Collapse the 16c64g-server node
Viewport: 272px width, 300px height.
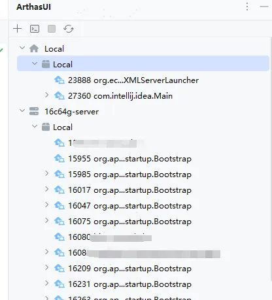click(x=22, y=110)
